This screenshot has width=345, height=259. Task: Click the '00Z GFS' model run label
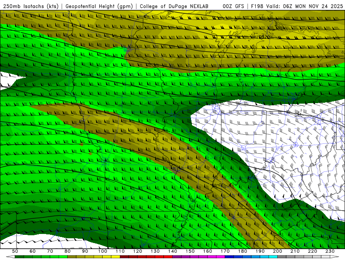click(x=233, y=6)
